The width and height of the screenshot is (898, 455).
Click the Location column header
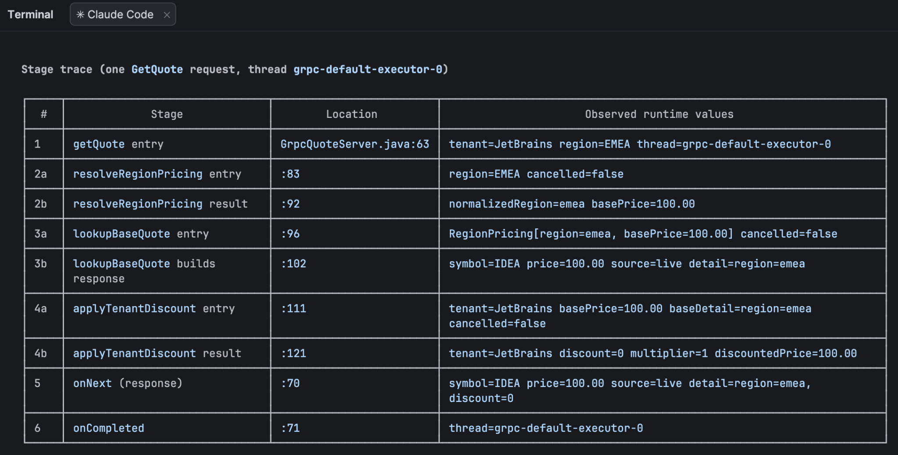click(352, 114)
